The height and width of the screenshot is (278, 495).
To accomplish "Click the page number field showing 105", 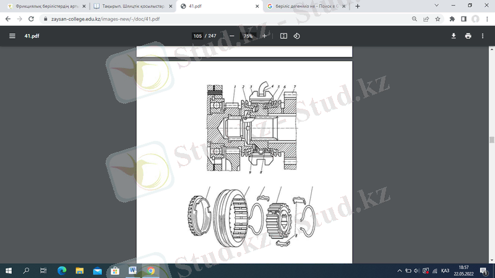I will coord(197,36).
